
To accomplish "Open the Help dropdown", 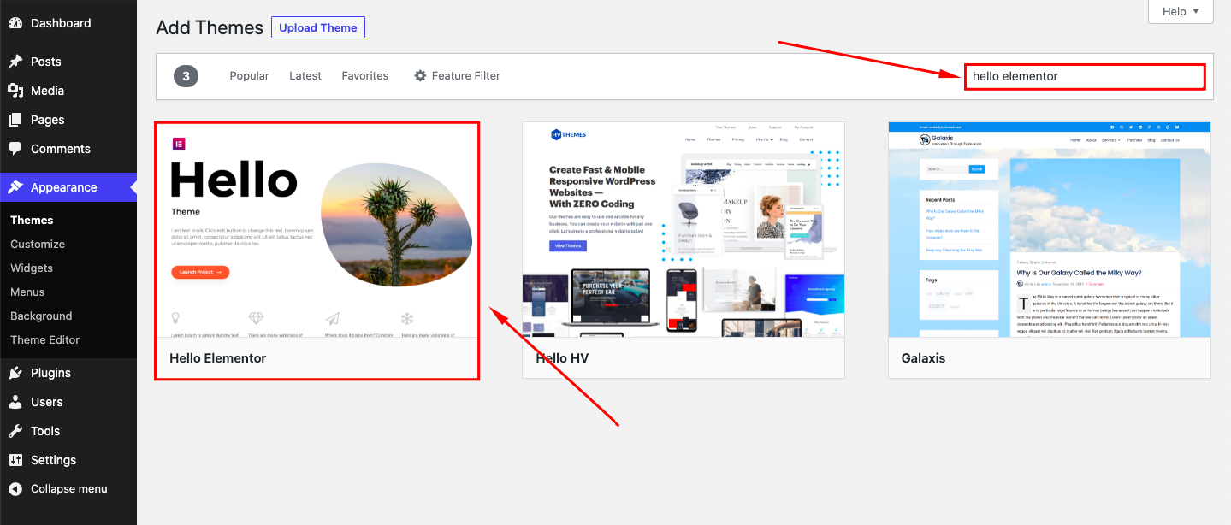I will (1181, 11).
